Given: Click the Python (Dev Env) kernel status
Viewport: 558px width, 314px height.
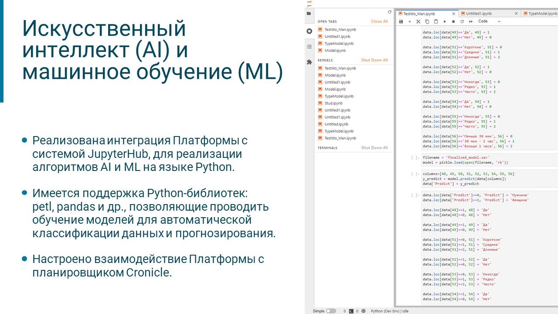Looking at the screenshot, I should [x=390, y=311].
